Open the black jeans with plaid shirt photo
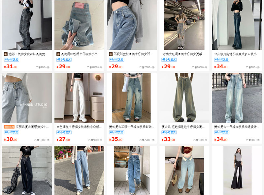The height and width of the screenshot is (195, 264). 27,170
